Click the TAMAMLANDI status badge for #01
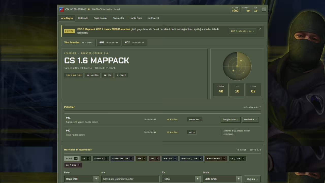This screenshot has height=183, width=325. [195, 119]
